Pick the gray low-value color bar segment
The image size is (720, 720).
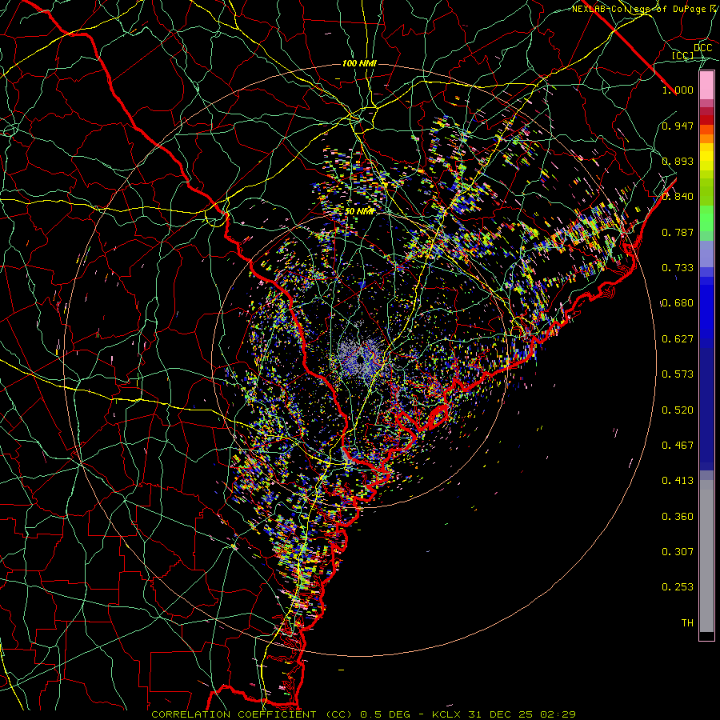706,556
